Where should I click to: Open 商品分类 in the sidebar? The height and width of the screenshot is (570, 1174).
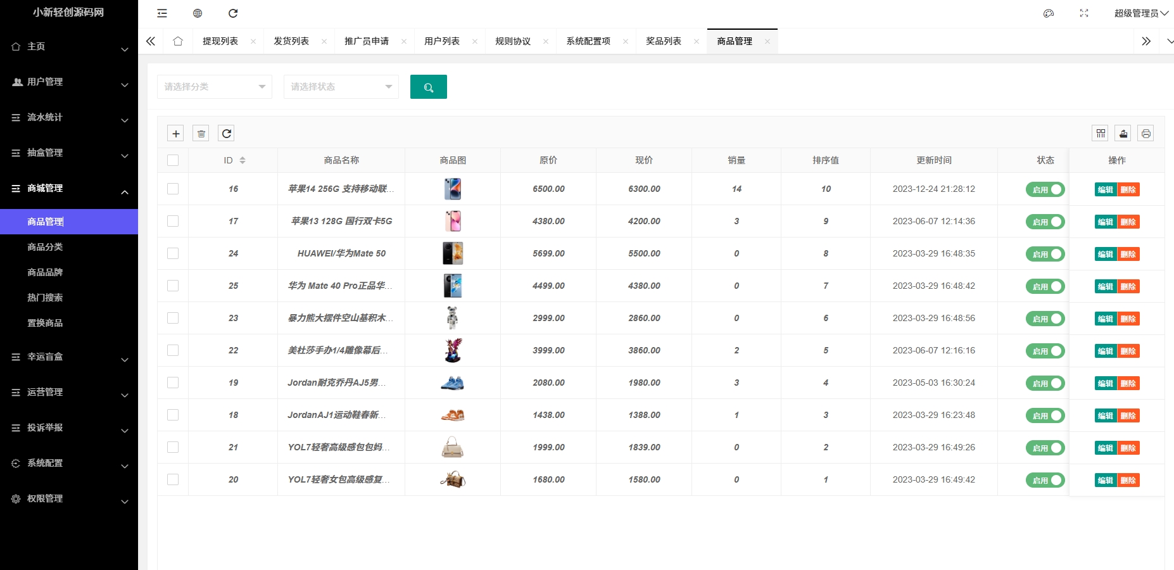45,247
